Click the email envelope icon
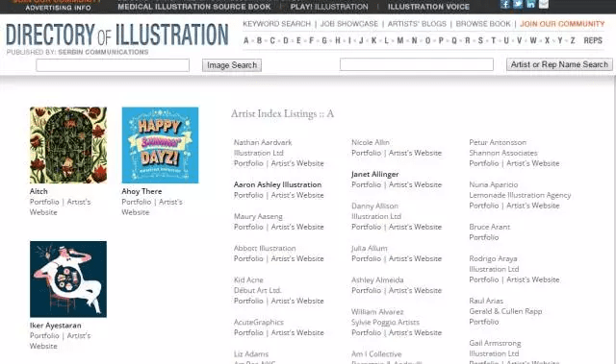 coord(544,4)
